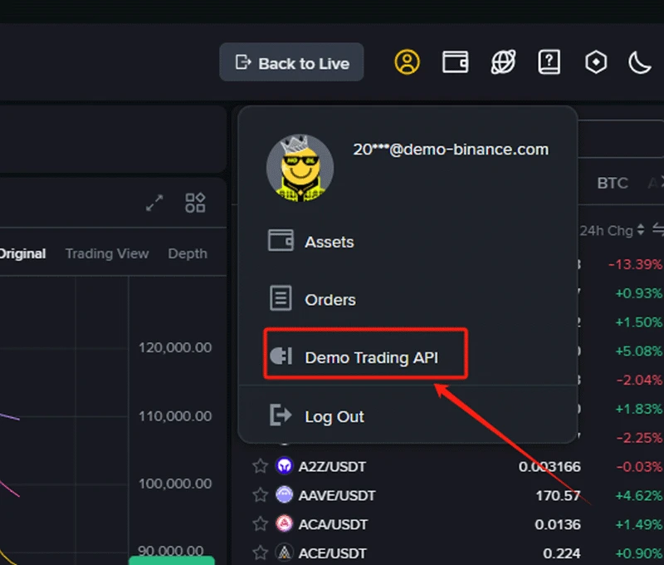Click the A2Z coin logo icon
664x565 pixels.
coord(284,466)
